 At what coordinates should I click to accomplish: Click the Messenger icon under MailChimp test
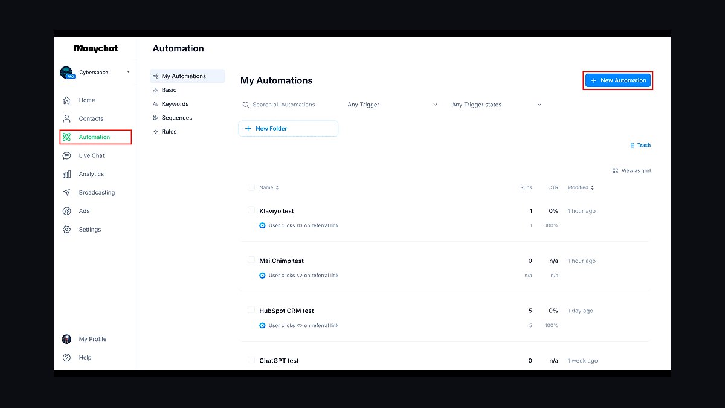pyautogui.click(x=262, y=276)
